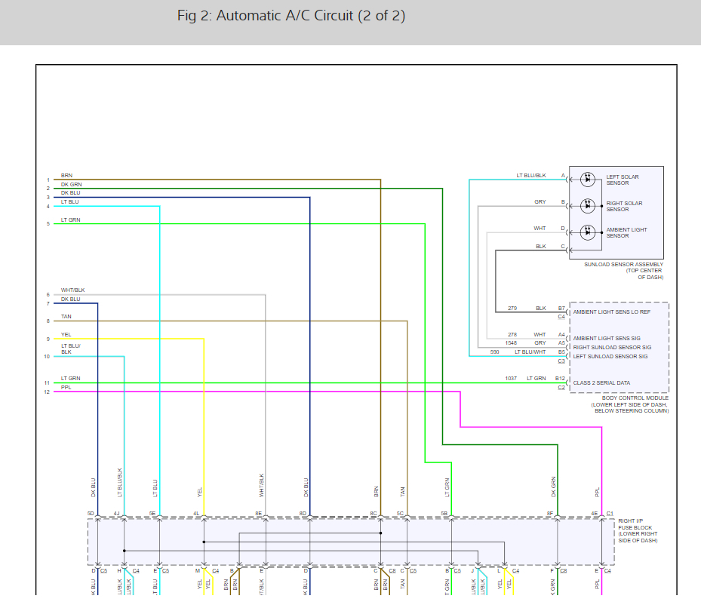Viewport: 701px width, 608px height.
Task: Click the 'LT BLU' label at wire 4
Action: click(x=69, y=202)
